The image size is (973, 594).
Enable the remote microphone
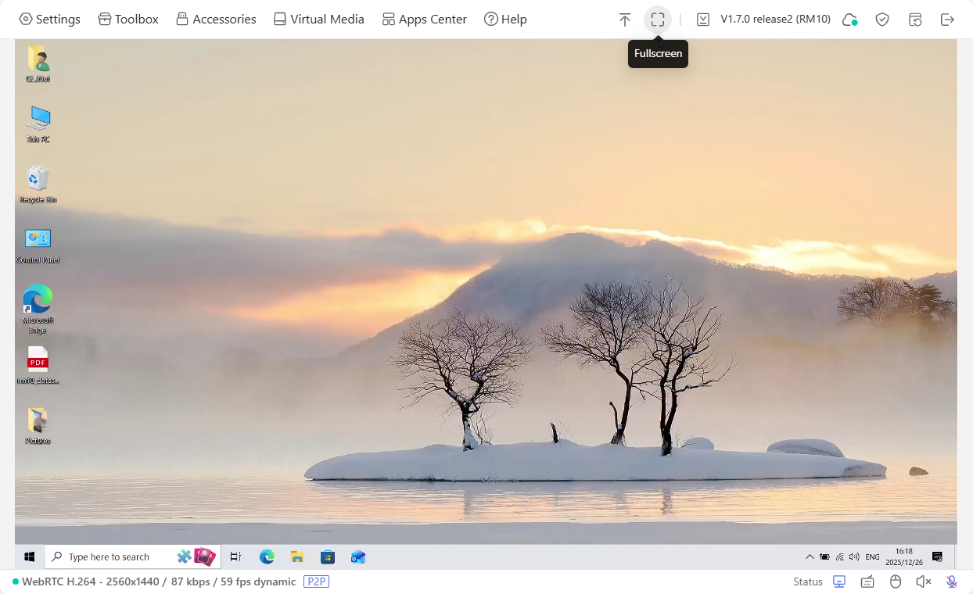[x=951, y=581]
